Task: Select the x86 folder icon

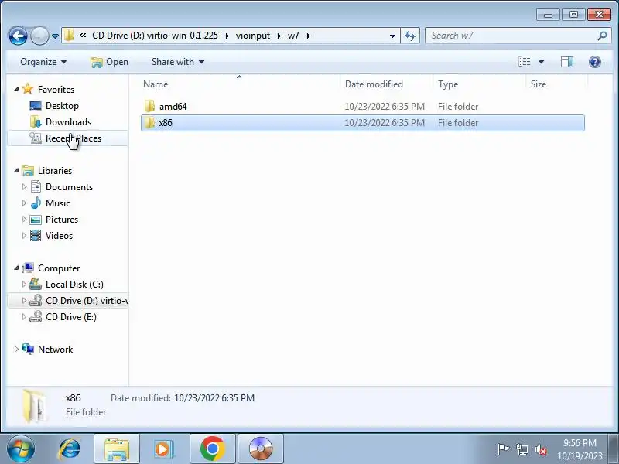Action: [x=149, y=123]
